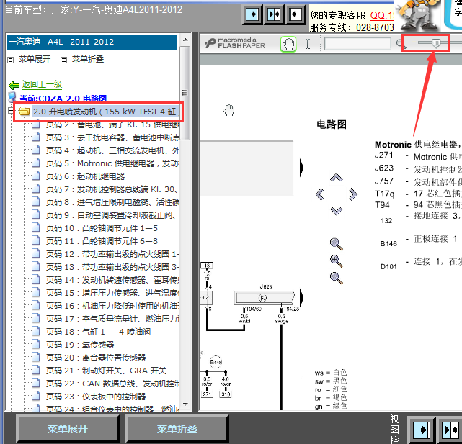Click the top expand-right view arrow button
462x444 pixels.
pyautogui.click(x=253, y=14)
